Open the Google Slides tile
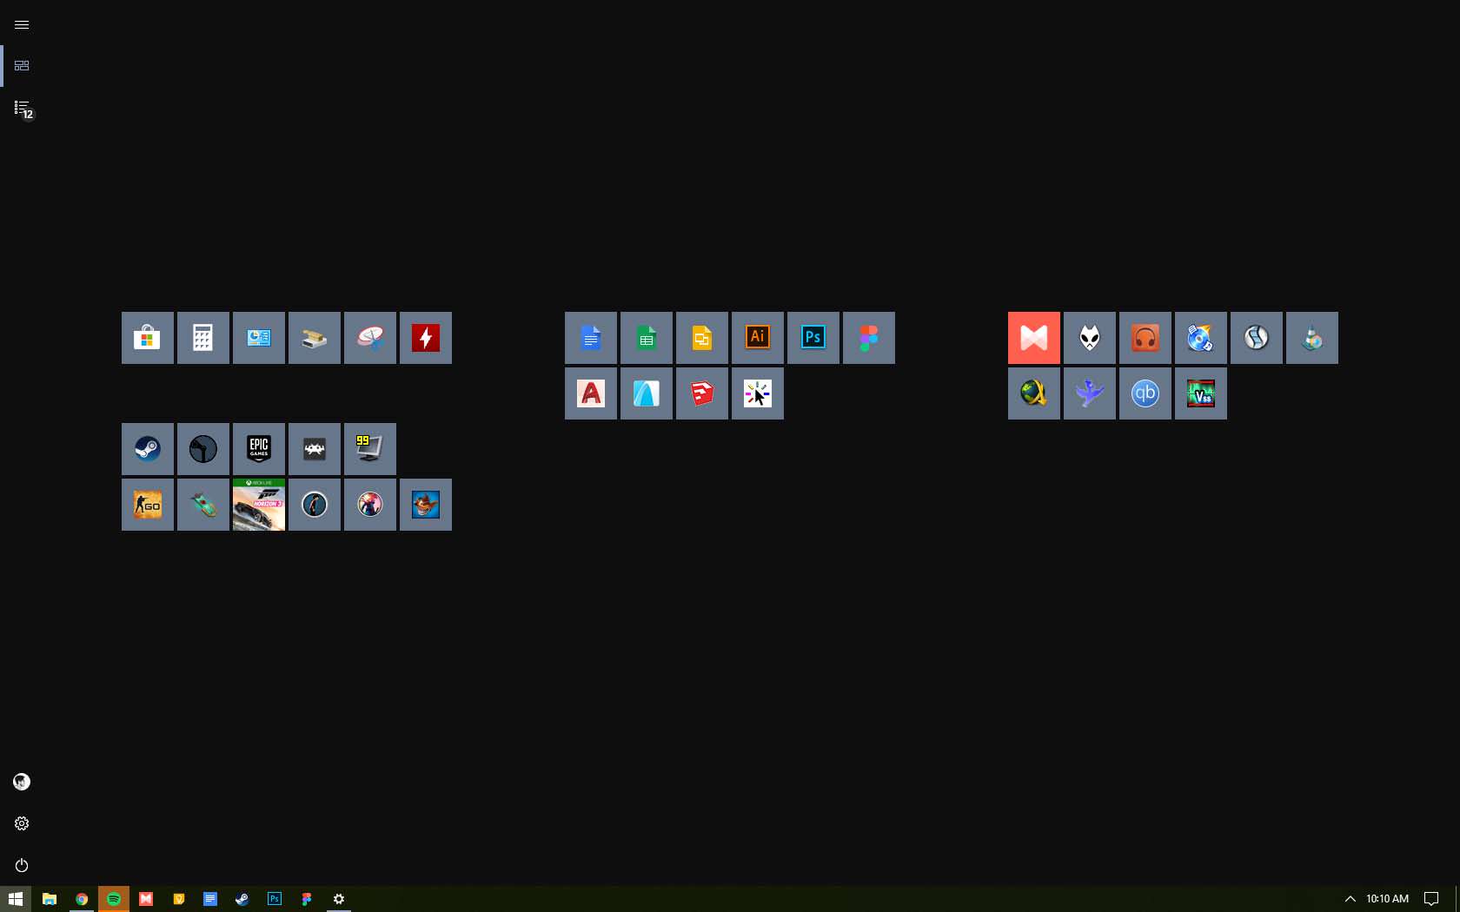The image size is (1460, 912). (702, 338)
